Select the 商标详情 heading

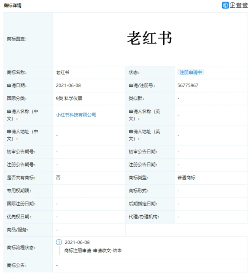coord(12,5)
